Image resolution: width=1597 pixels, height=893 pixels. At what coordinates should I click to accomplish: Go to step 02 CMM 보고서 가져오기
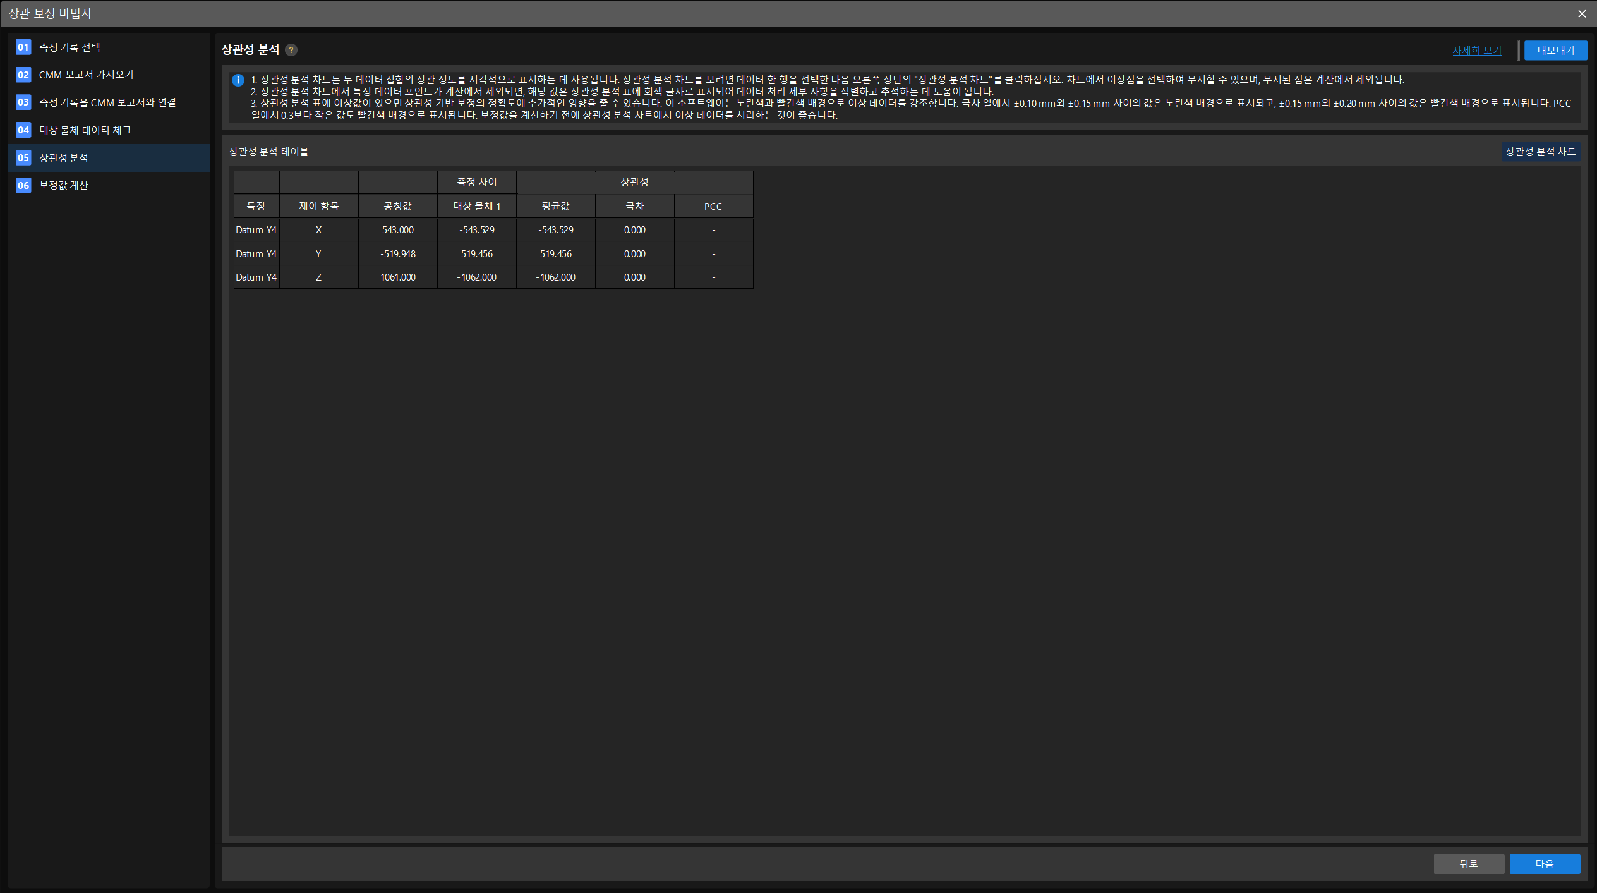click(109, 75)
